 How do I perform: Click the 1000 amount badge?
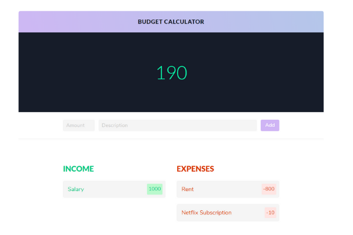click(x=155, y=189)
